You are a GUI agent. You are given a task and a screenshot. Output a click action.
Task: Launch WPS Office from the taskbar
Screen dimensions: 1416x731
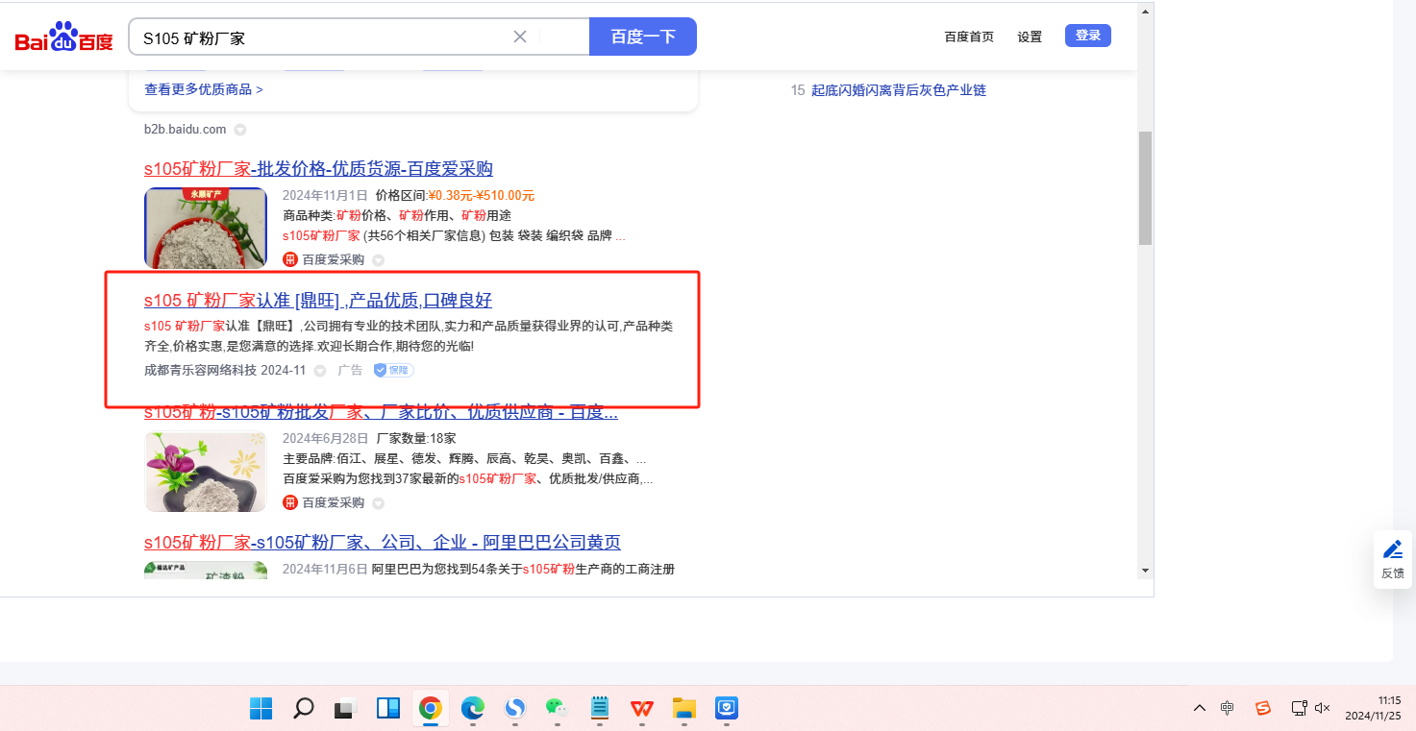coord(641,709)
